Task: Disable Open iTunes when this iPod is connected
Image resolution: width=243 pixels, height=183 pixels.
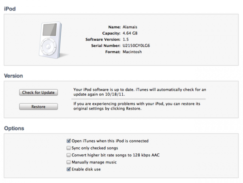Action: coord(68,141)
